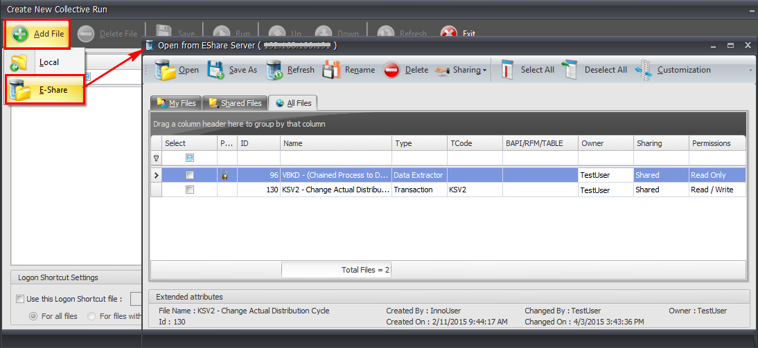The image size is (758, 348).
Task: Open the Sharing dropdown arrow
Action: [x=484, y=71]
